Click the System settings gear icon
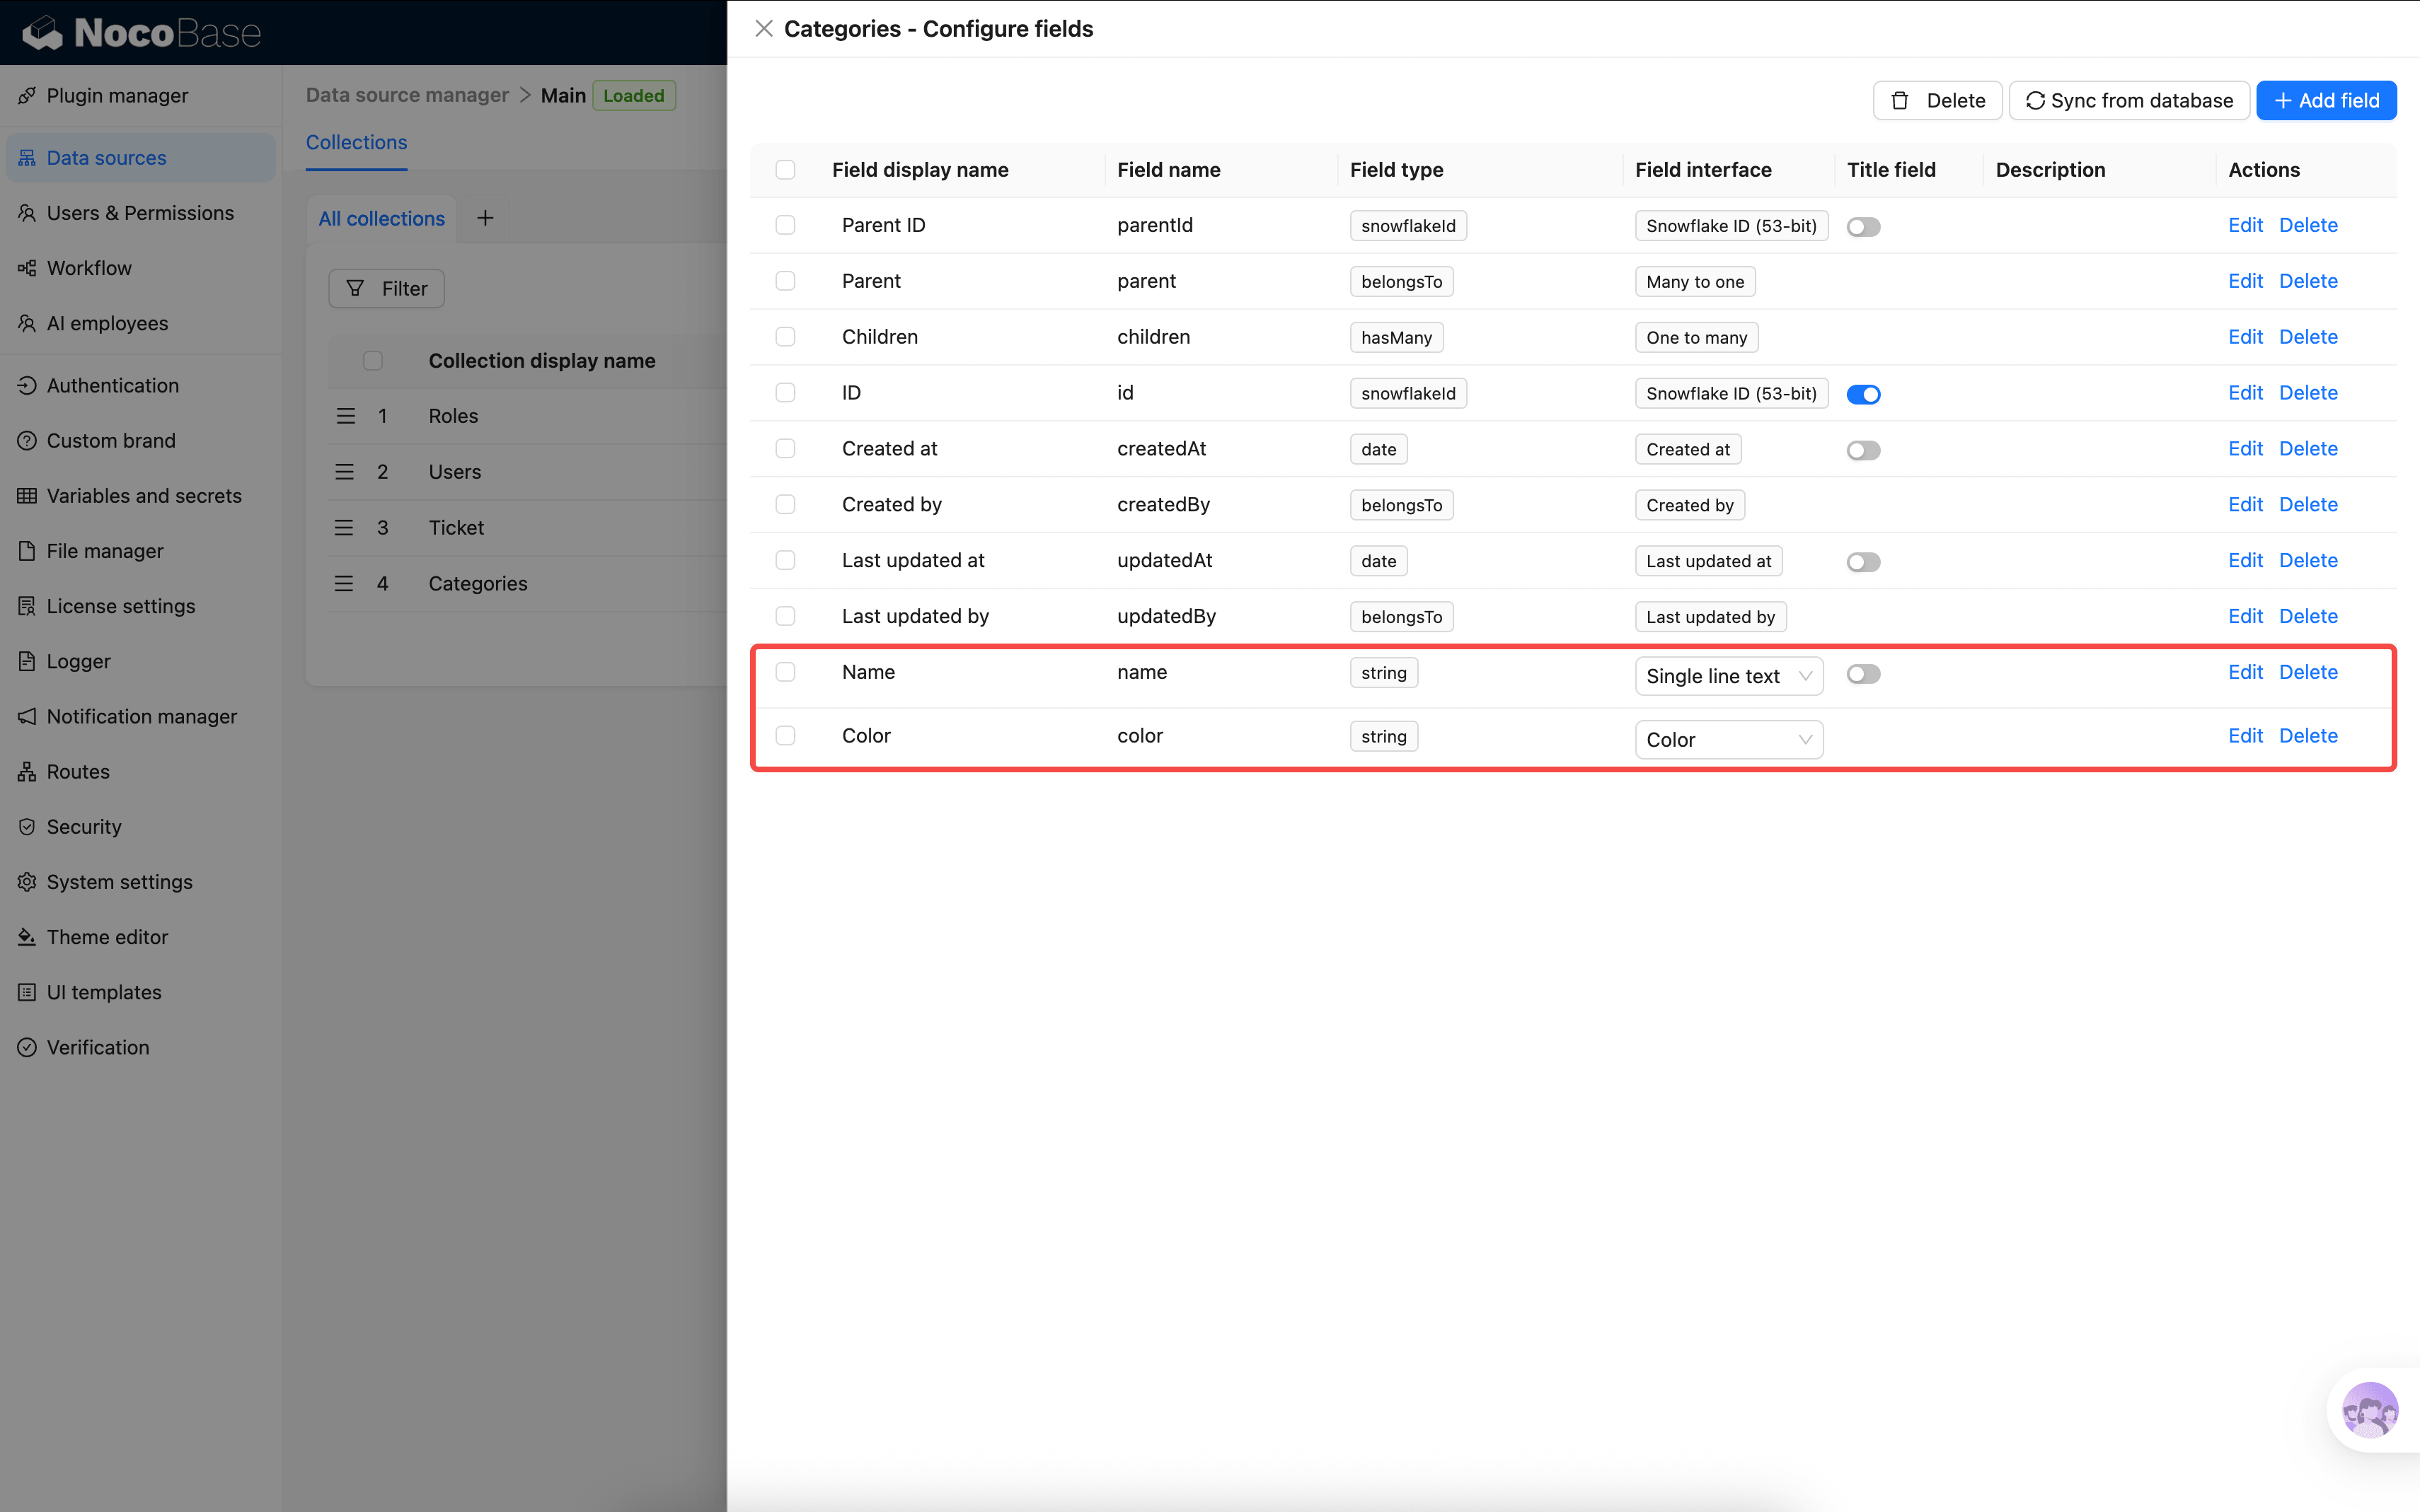2420x1512 pixels. click(x=27, y=882)
